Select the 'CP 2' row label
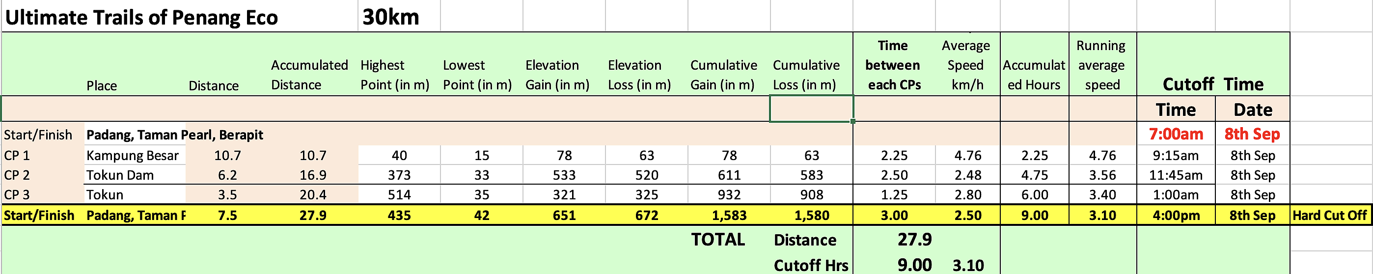This screenshot has width=1373, height=274. point(17,175)
